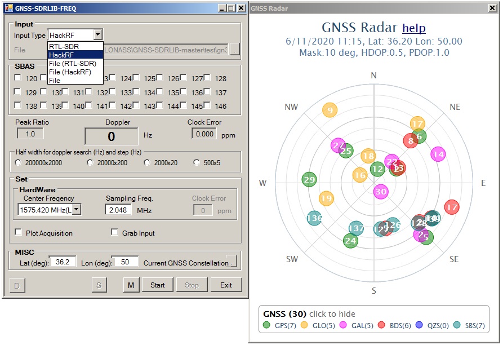The height and width of the screenshot is (345, 503).
Task: Click GNSS-SDRLIB-FREQ title bar app icon
Action: click(8, 8)
